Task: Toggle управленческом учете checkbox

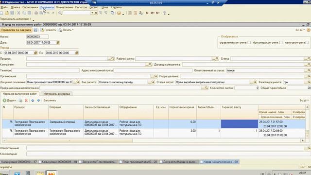Action: click(x=249, y=43)
